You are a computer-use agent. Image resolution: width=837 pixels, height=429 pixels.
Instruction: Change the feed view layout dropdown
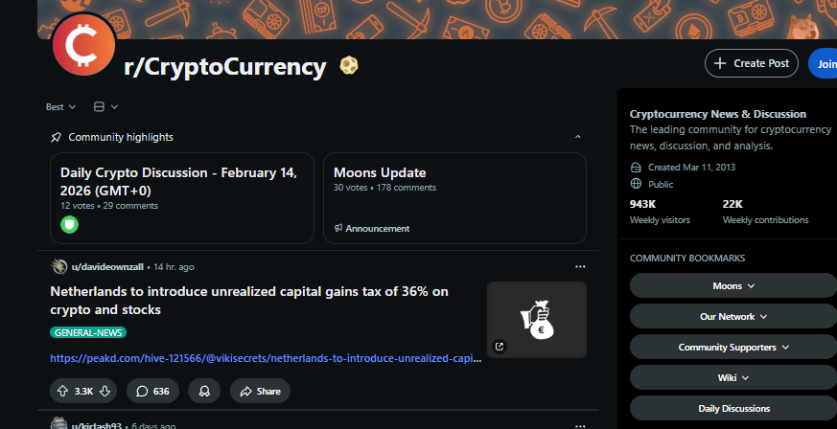105,106
